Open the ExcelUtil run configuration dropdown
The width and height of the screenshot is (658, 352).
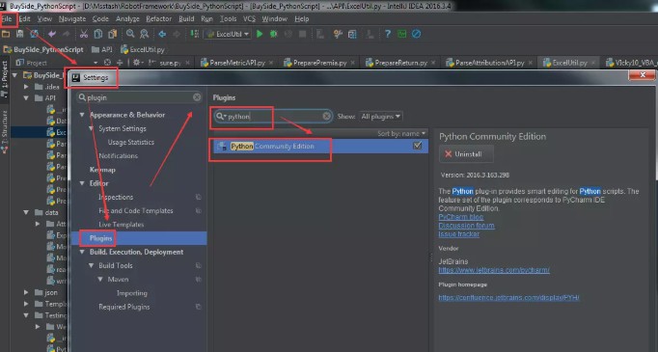point(228,34)
